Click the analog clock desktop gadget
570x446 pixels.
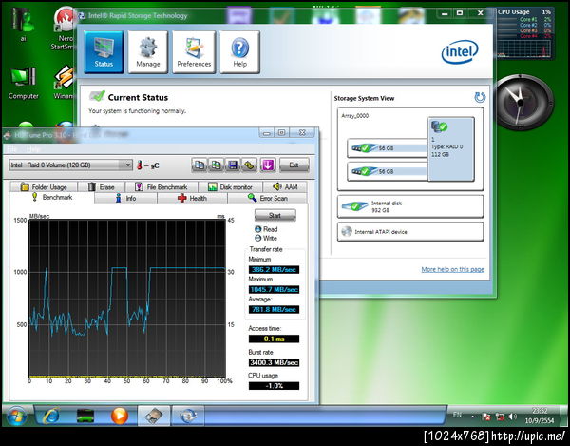click(x=522, y=103)
